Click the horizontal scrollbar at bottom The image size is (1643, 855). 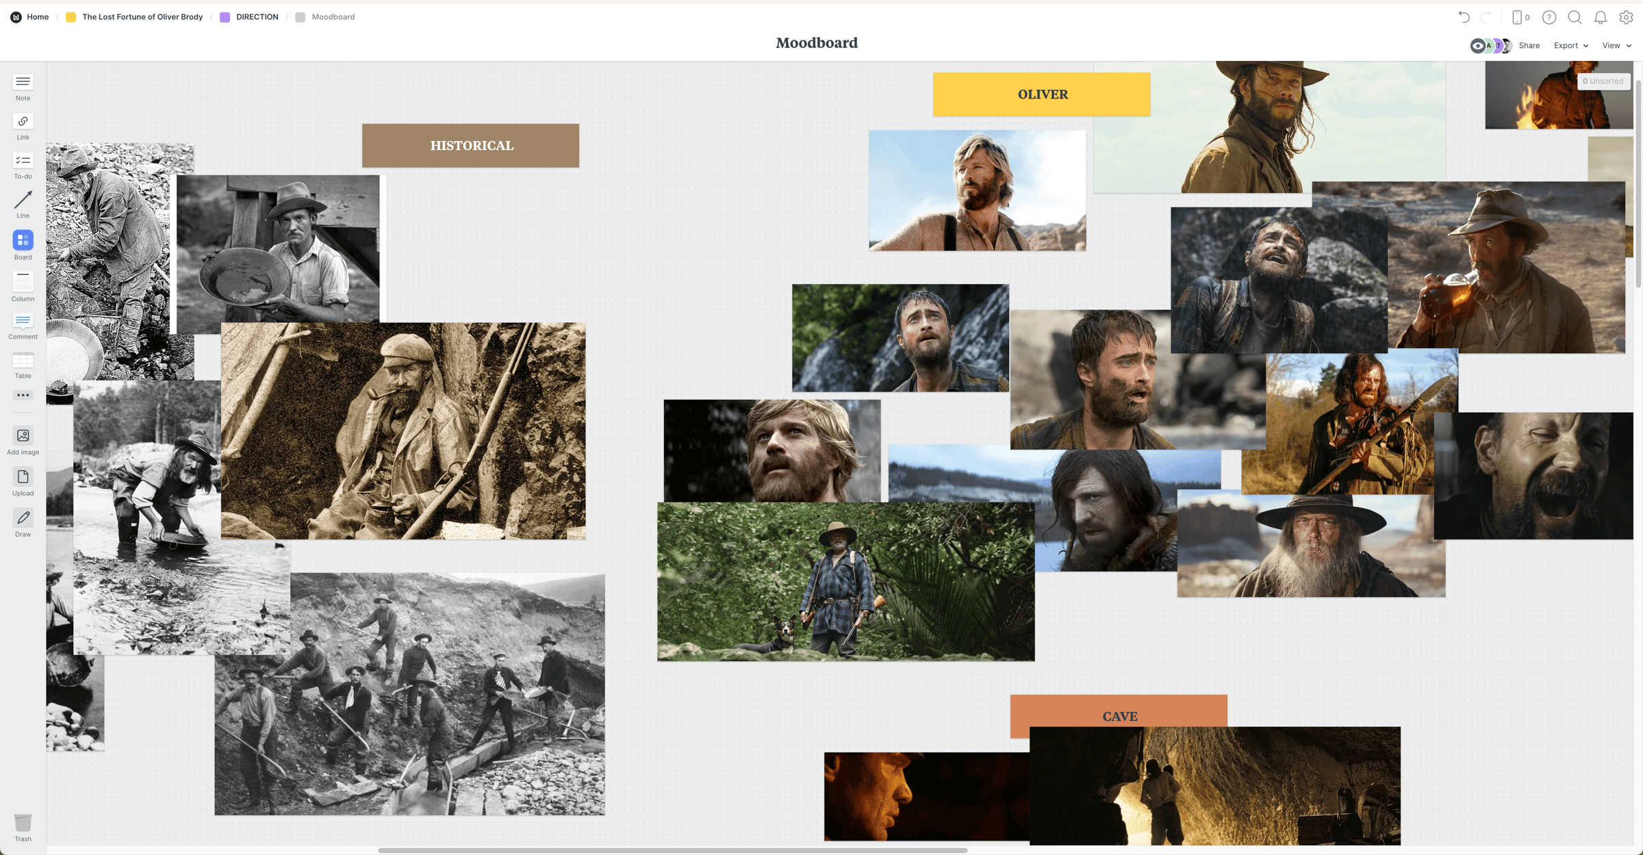[672, 850]
